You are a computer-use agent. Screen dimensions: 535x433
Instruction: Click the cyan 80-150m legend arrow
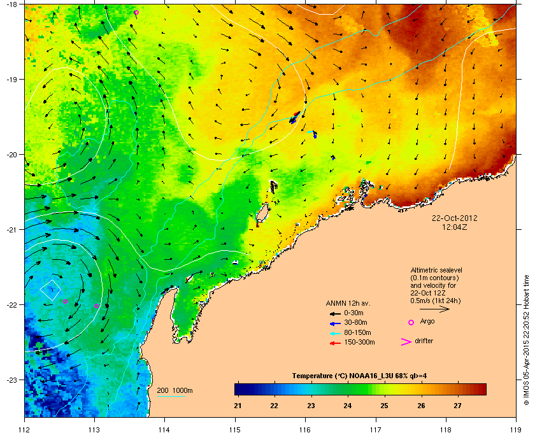click(335, 333)
